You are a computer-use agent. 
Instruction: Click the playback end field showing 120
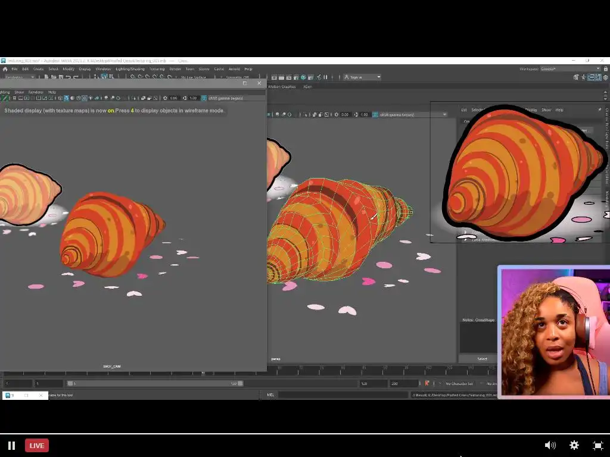click(x=373, y=384)
